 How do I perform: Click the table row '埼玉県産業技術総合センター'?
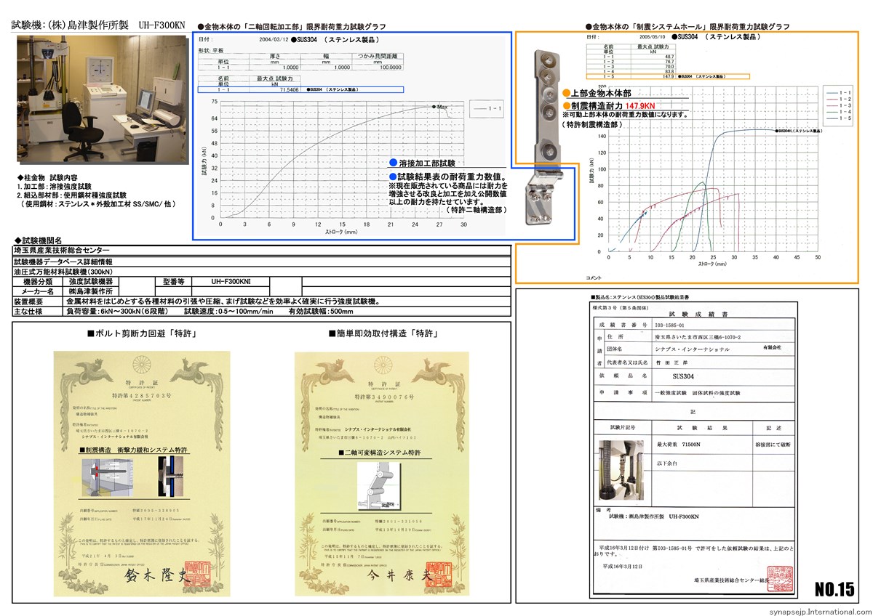262,251
